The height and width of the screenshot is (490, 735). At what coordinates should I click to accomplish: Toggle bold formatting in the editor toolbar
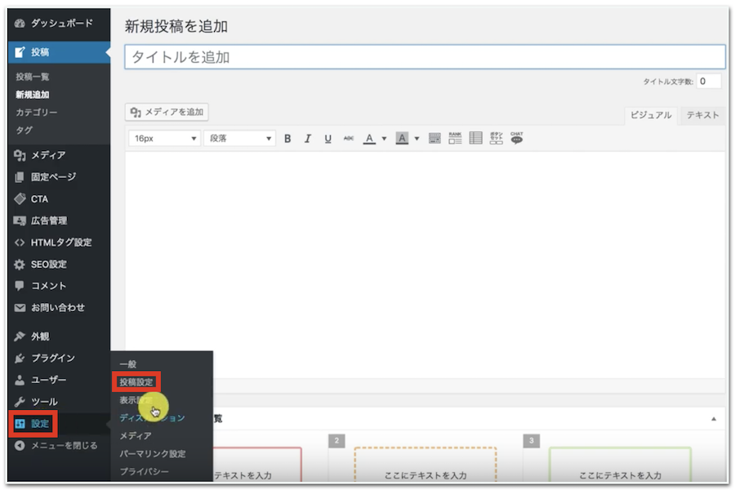point(287,139)
